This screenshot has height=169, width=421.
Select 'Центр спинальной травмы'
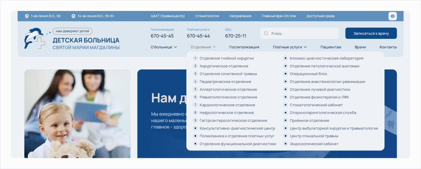click(x=314, y=136)
